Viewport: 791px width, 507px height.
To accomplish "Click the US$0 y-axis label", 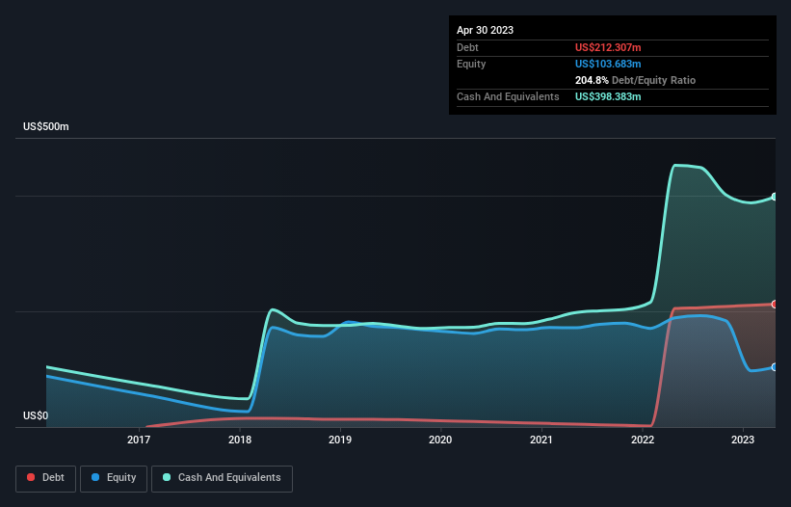I will [36, 415].
